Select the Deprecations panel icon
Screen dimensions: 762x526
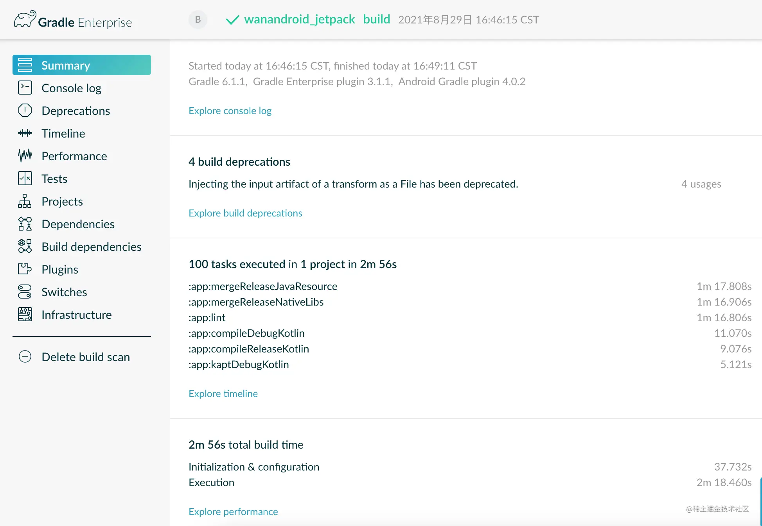point(25,111)
